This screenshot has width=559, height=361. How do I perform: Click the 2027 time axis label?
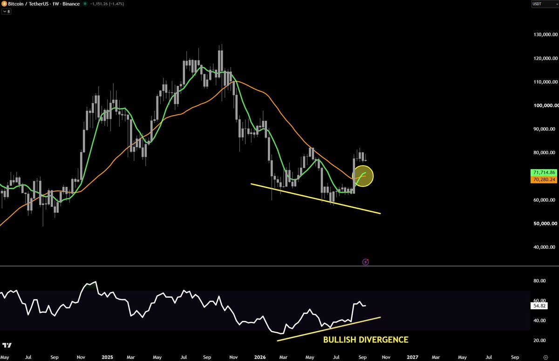coord(412,357)
